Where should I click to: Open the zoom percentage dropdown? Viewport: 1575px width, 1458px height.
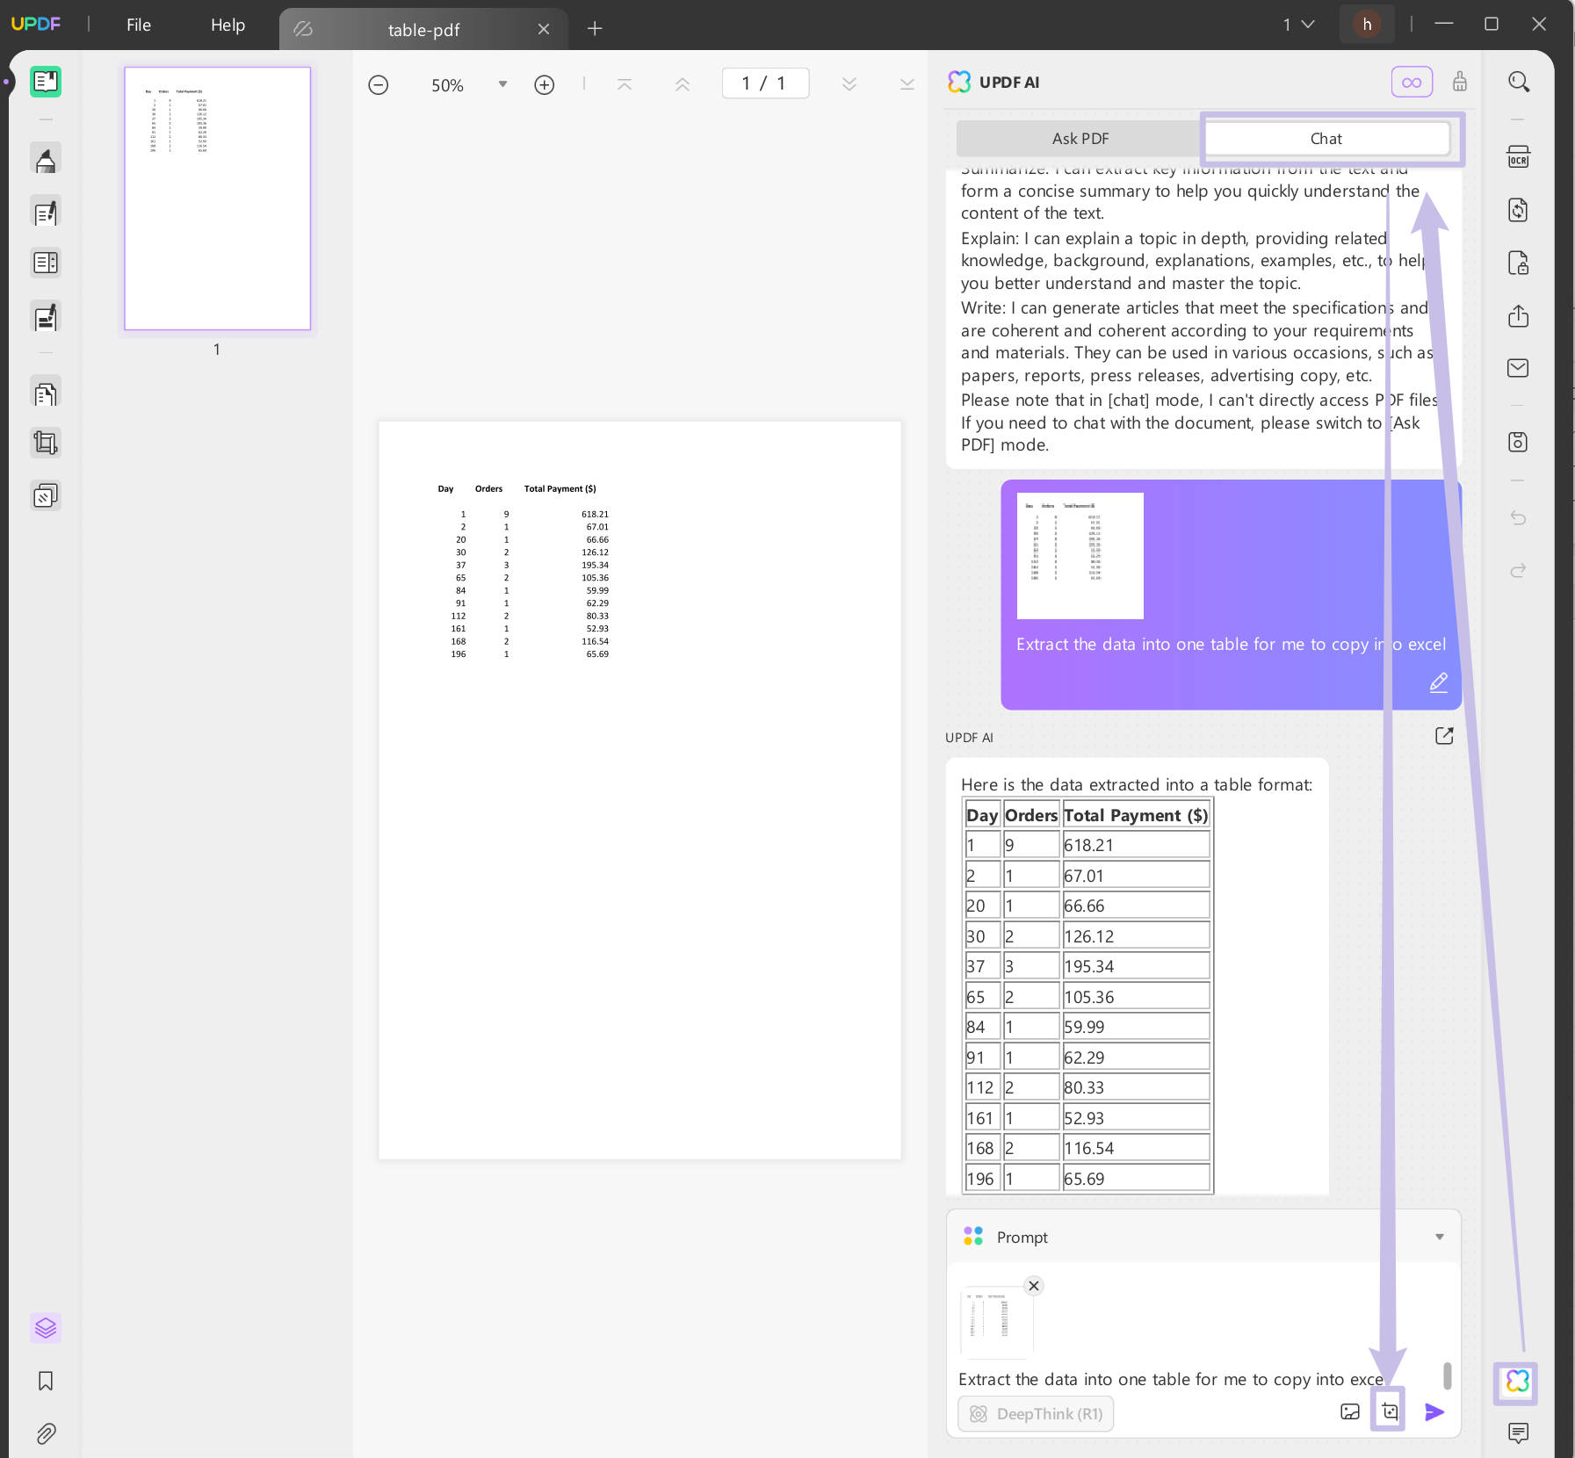502,84
